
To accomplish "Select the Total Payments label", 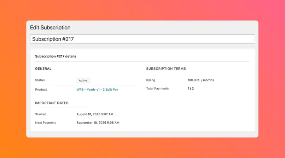I will (157, 89).
